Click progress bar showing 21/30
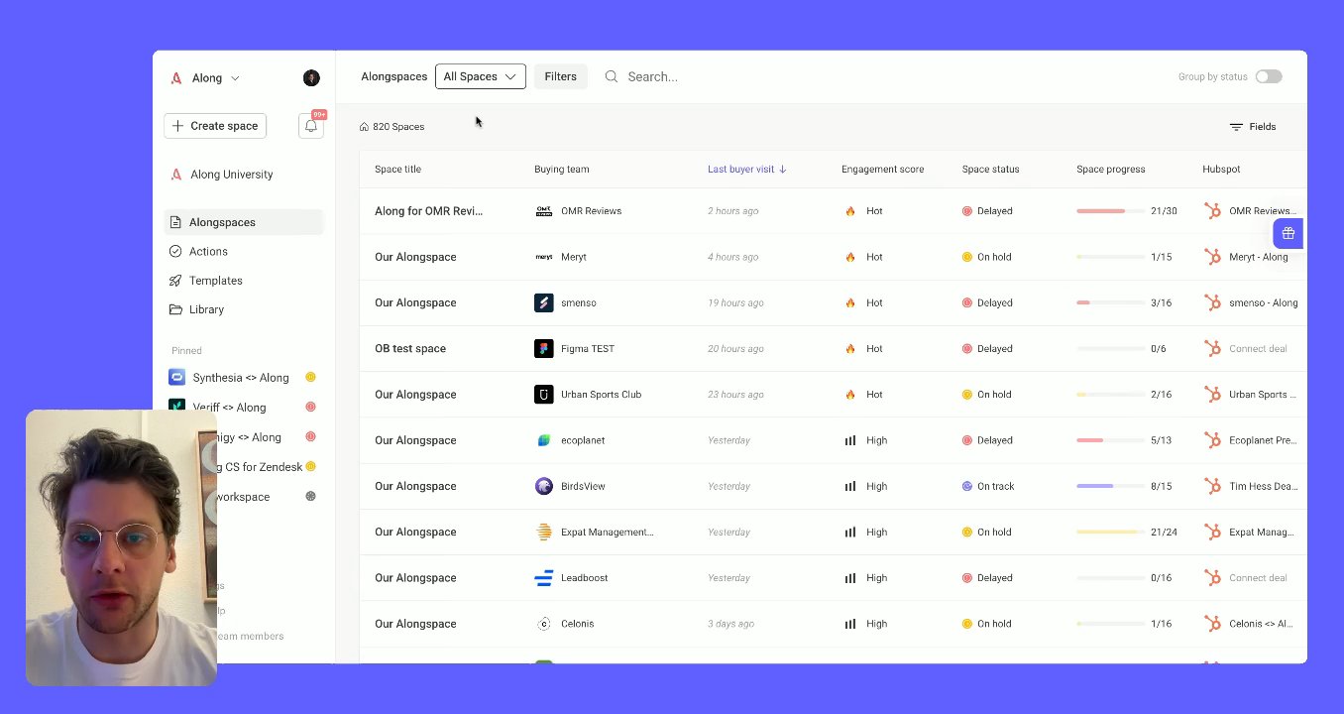The width and height of the screenshot is (1344, 714). (x=1110, y=211)
